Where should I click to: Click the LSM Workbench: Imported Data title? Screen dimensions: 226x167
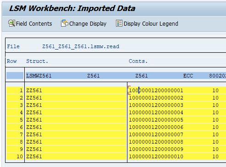[x=72, y=8]
